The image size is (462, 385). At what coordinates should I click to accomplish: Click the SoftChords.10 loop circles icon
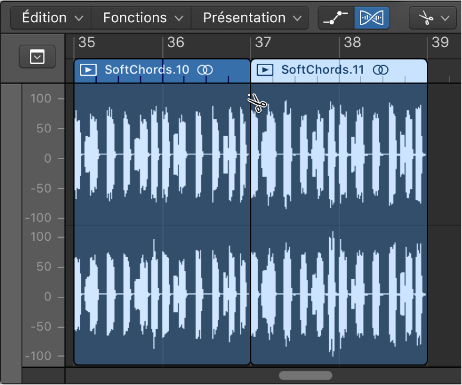(x=205, y=70)
